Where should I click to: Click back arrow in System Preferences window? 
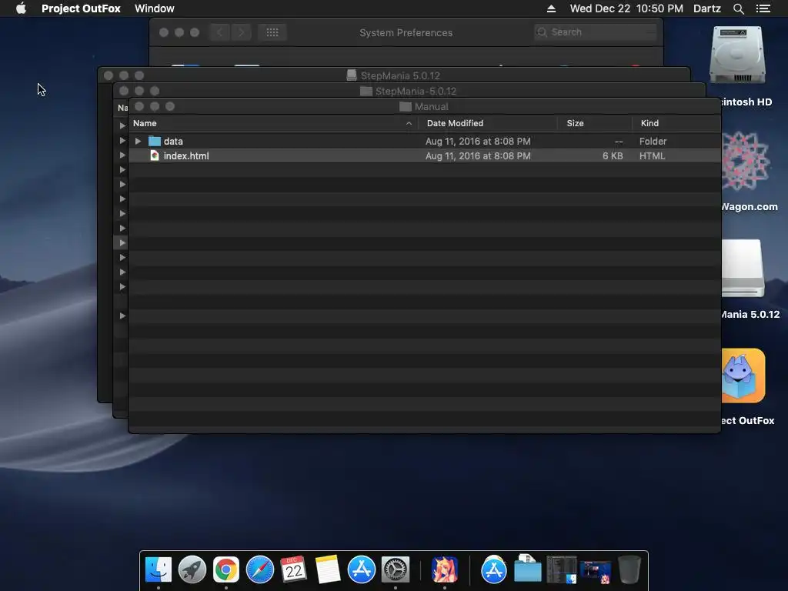[x=219, y=32]
